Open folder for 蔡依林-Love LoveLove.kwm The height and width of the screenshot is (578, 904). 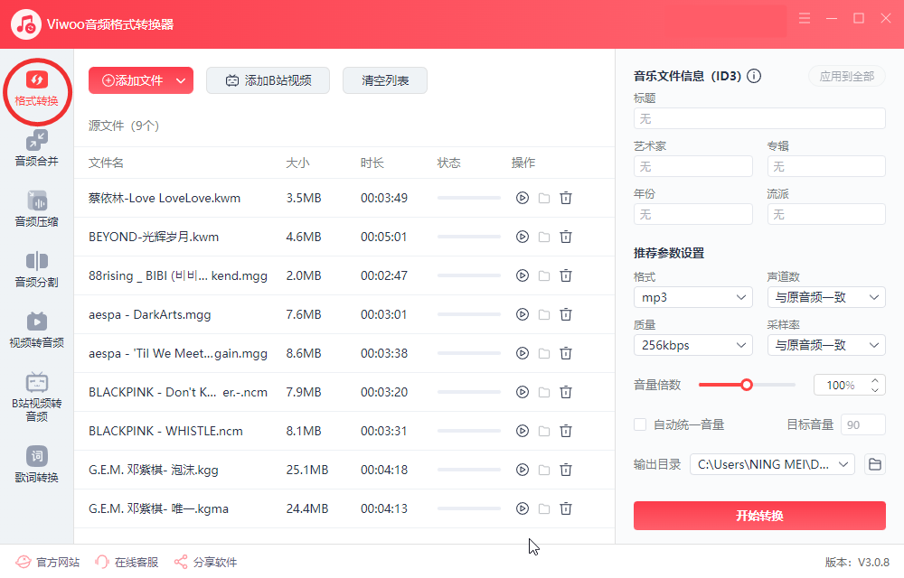[x=544, y=198]
